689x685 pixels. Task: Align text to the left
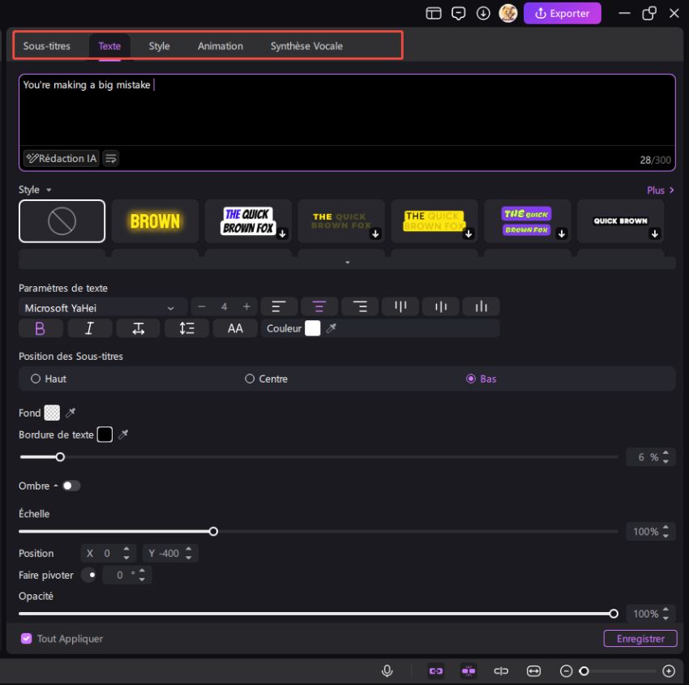point(278,306)
